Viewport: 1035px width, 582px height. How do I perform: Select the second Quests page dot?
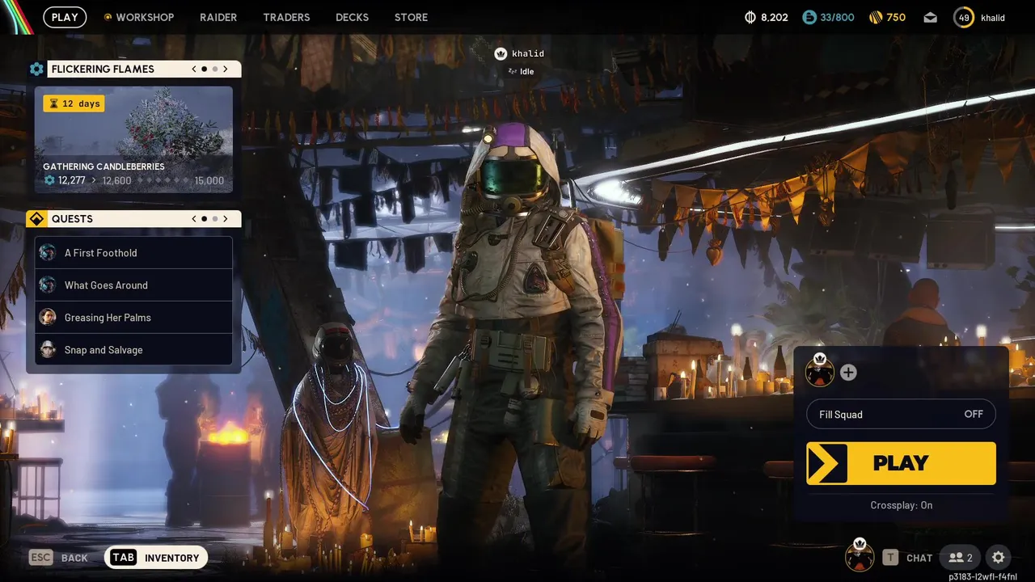coord(215,218)
